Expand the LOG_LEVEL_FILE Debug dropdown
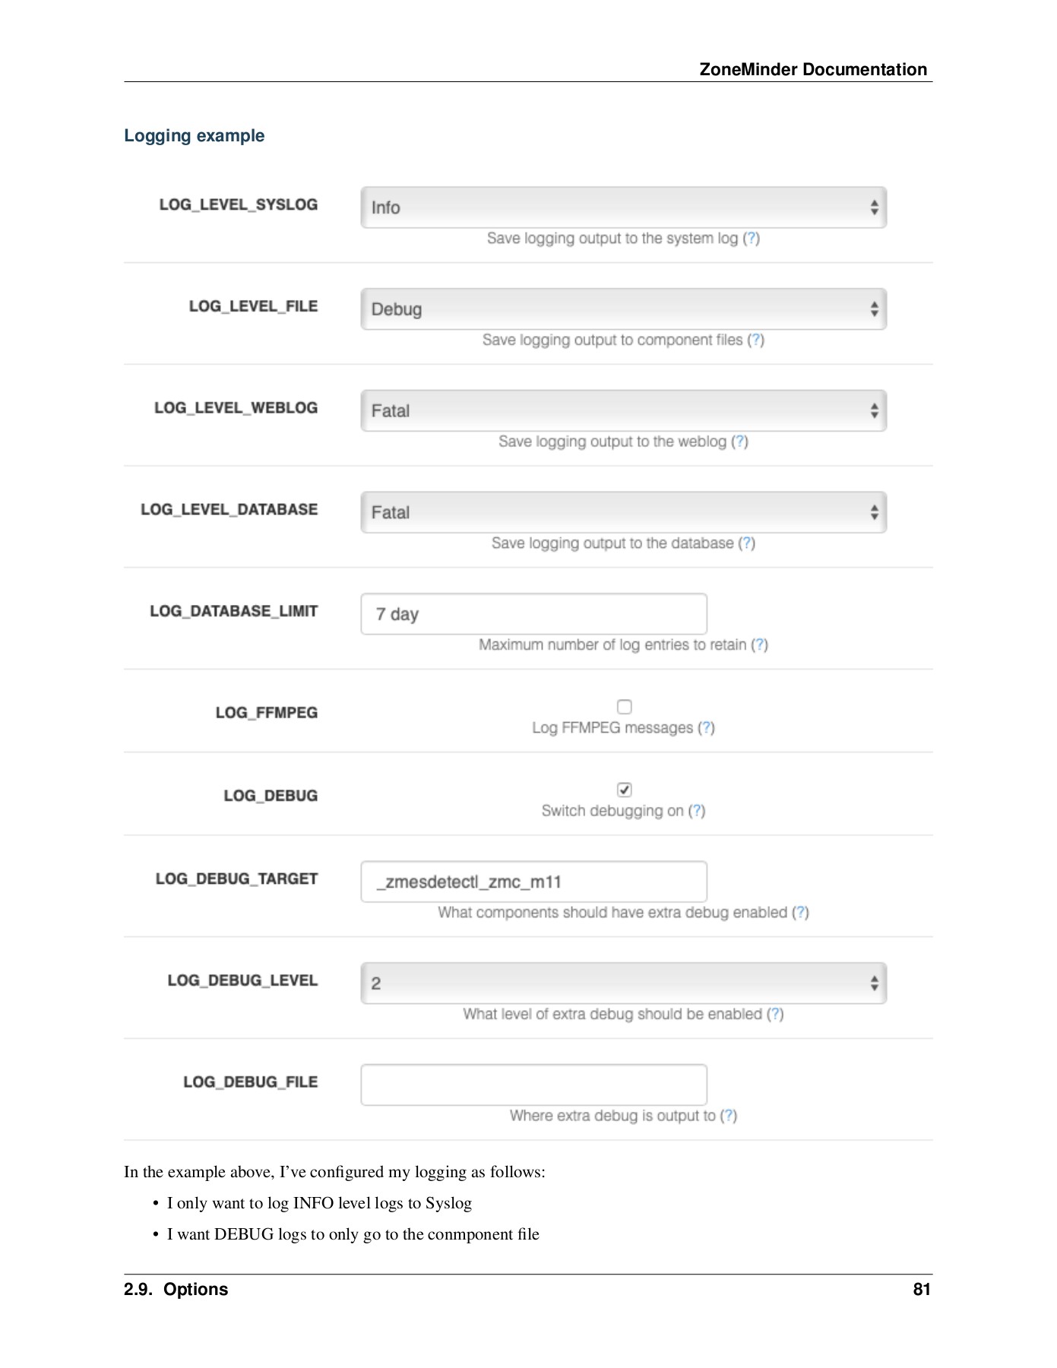 click(x=623, y=309)
